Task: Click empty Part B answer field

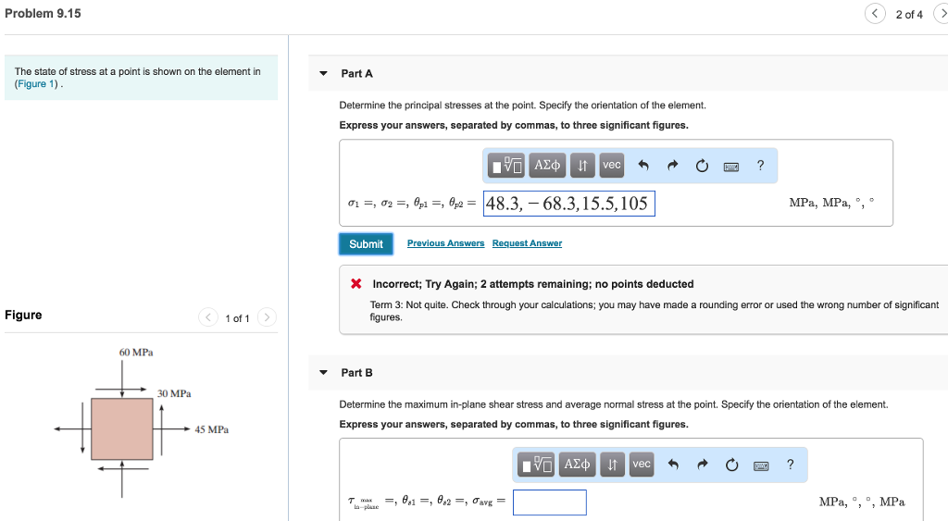Action: tap(550, 502)
